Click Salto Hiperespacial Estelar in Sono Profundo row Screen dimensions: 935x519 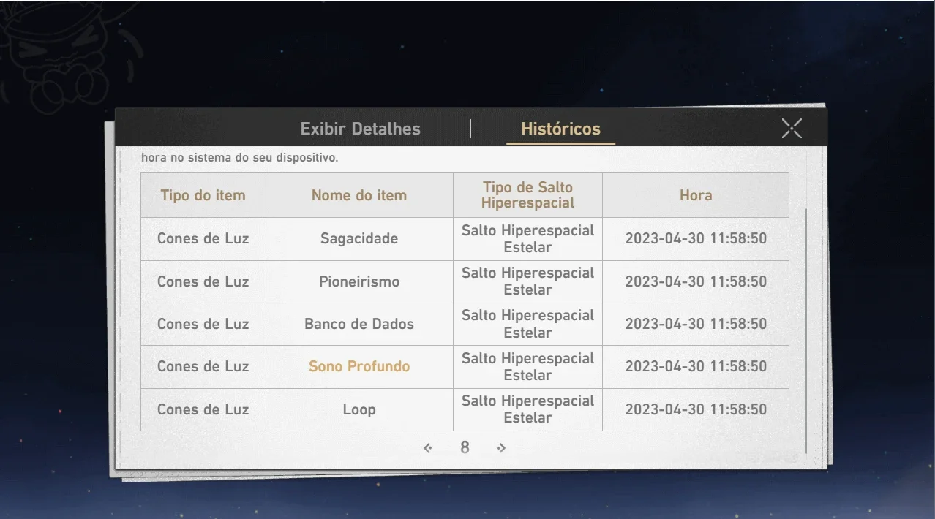(527, 366)
